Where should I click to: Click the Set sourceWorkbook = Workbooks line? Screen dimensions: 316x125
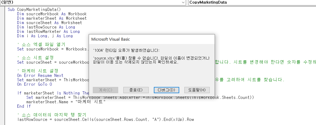(x=53, y=49)
